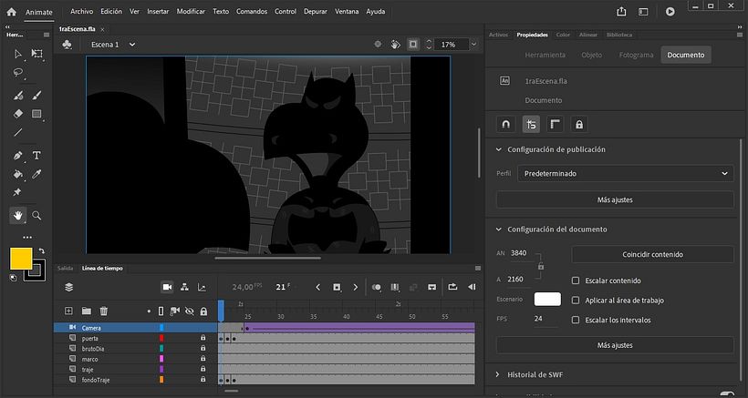Open the more tools ellipsis
Image resolution: width=748 pixels, height=398 pixels.
click(x=27, y=237)
